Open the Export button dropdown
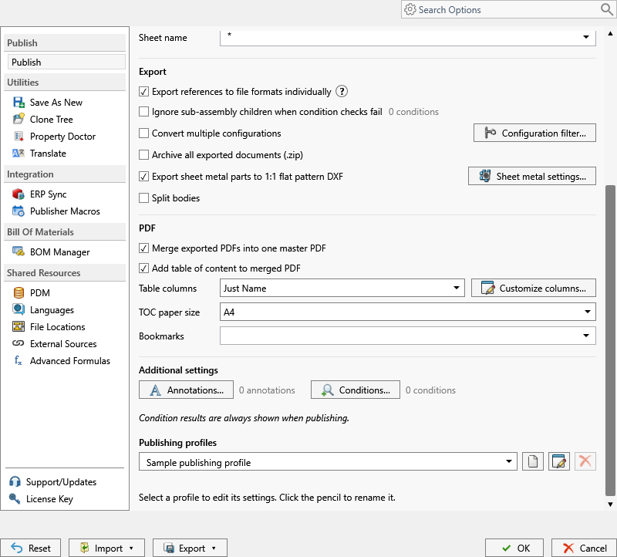 (214, 548)
